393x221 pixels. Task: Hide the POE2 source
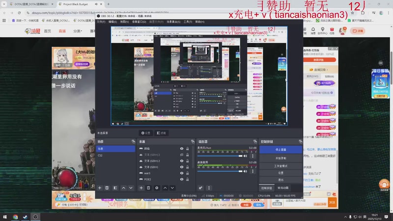click(182, 179)
